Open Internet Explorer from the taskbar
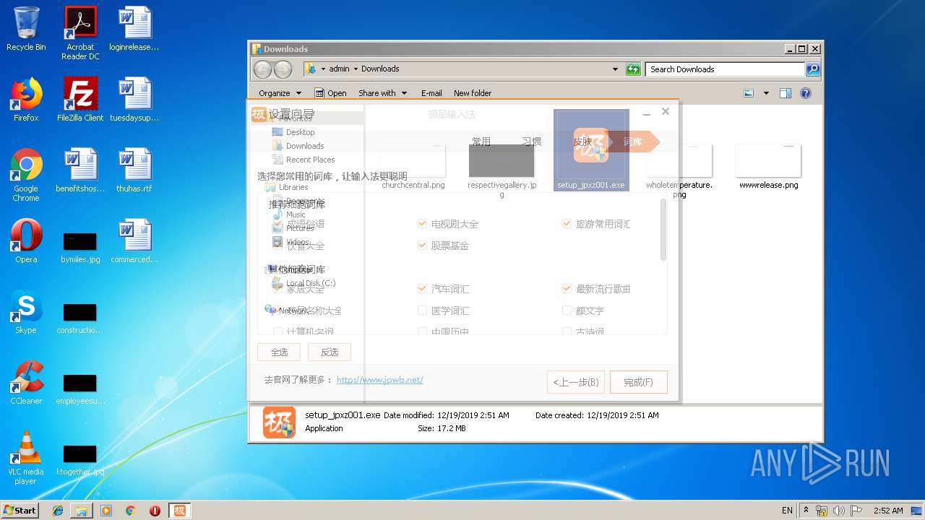 [x=58, y=511]
